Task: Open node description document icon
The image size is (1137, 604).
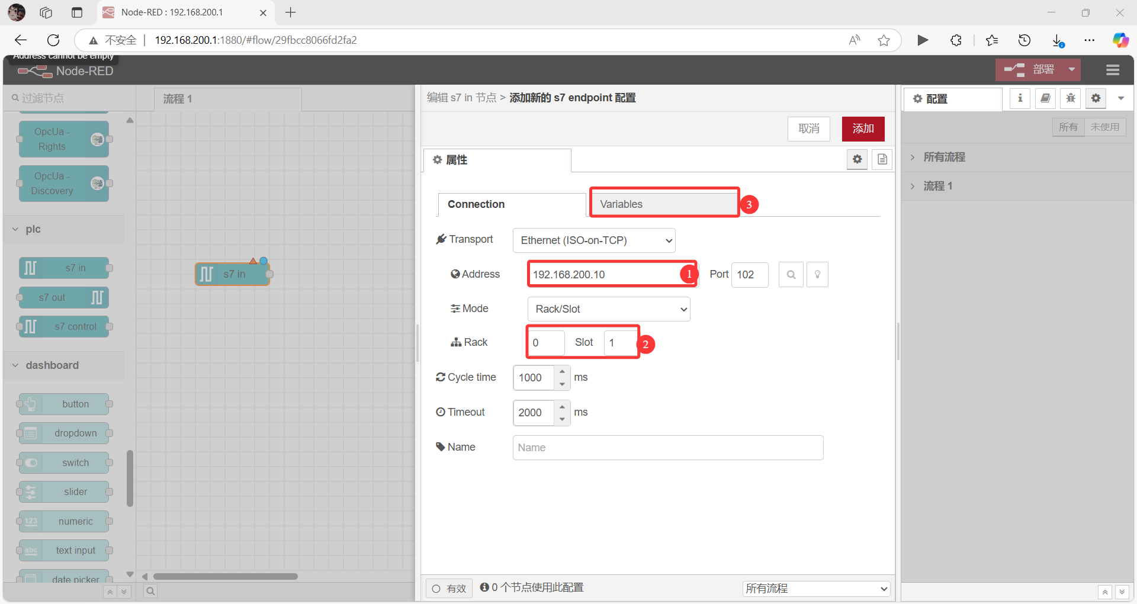Action: (x=882, y=159)
